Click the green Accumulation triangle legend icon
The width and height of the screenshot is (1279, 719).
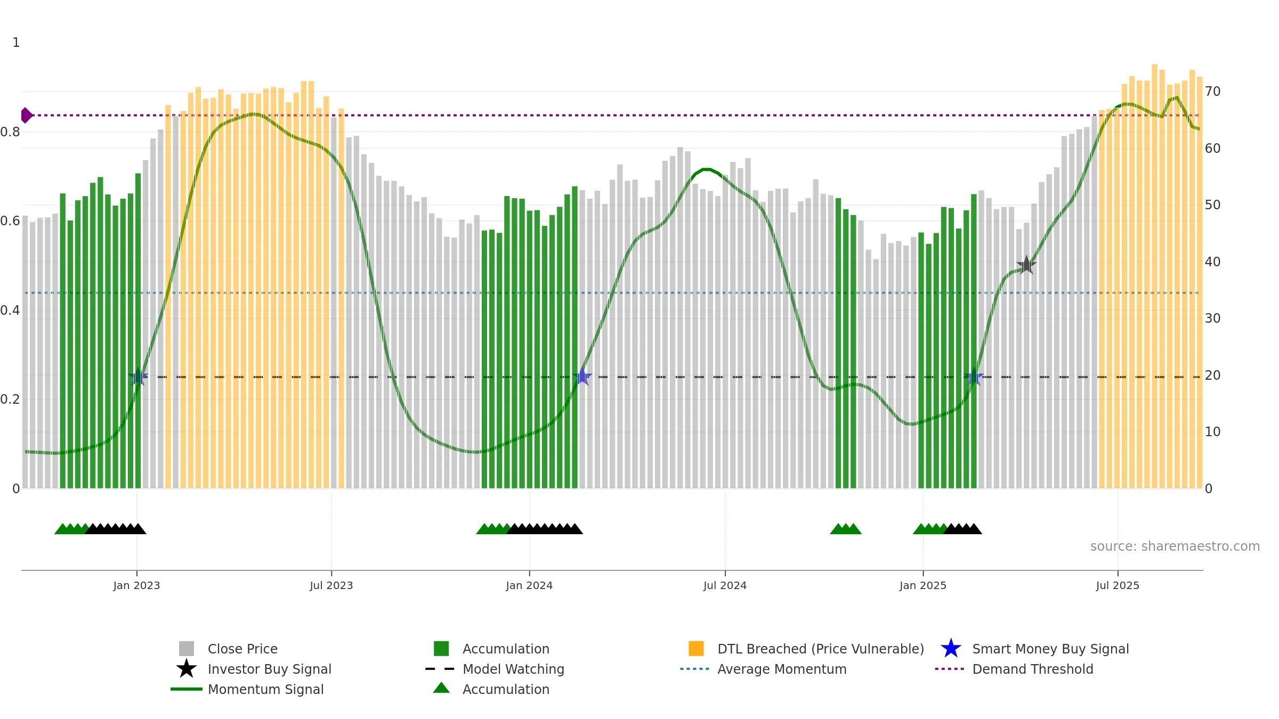[441, 688]
